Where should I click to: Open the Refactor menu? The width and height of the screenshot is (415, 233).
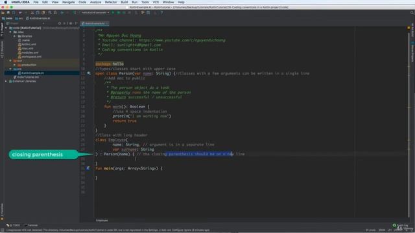111,2
